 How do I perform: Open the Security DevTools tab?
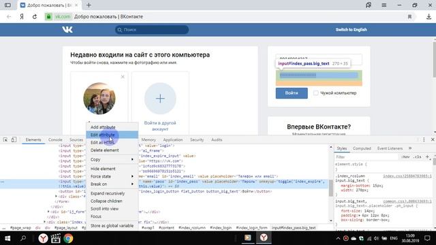[x=197, y=140]
